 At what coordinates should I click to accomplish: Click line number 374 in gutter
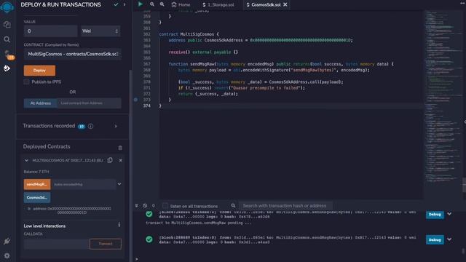click(147, 106)
